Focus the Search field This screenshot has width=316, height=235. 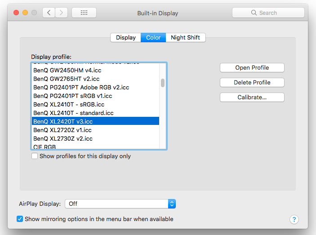268,13
